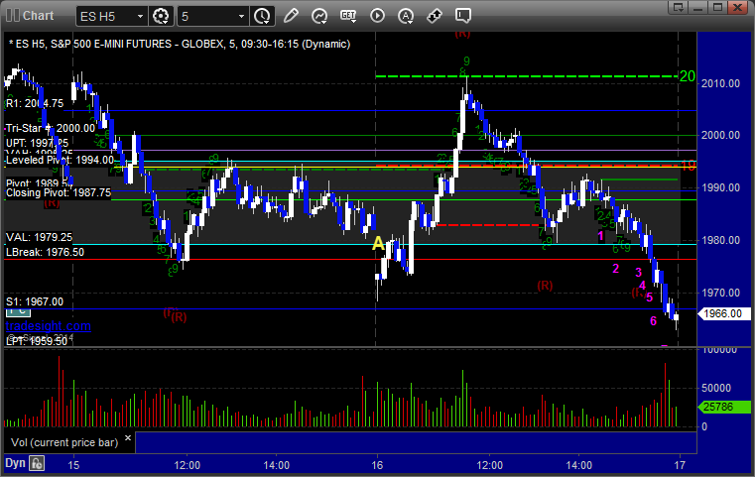
Task: Click the 50000 volume axis label
Action: [x=716, y=388]
